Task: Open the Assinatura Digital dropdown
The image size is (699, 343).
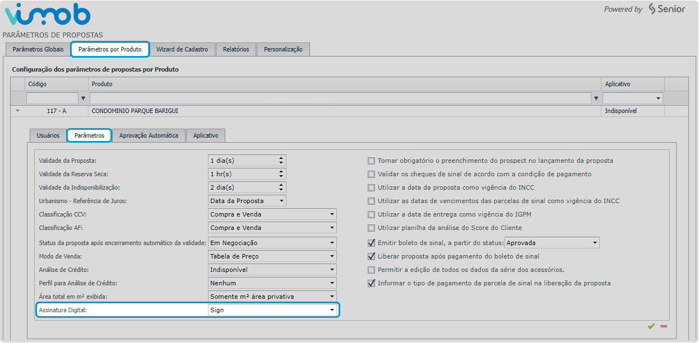Action: click(x=332, y=310)
